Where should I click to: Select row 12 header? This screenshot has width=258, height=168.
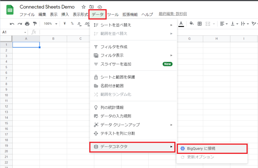click(6, 107)
